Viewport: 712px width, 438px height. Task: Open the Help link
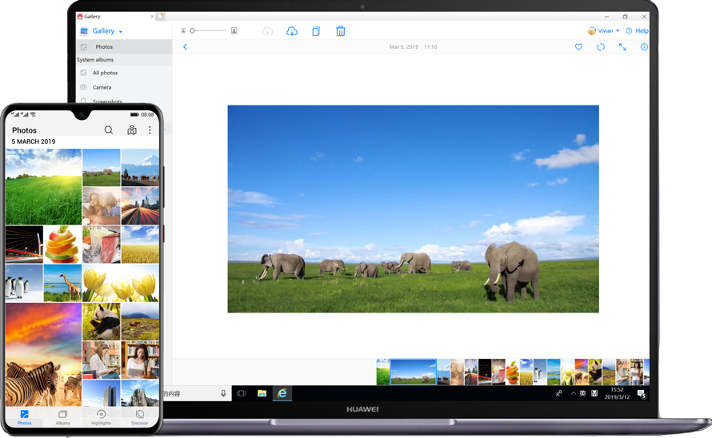(x=637, y=31)
